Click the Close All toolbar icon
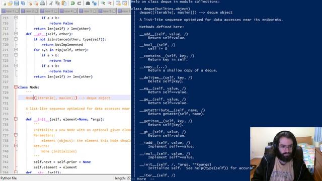Viewport: 322px width, 181px height. coord(36,3)
